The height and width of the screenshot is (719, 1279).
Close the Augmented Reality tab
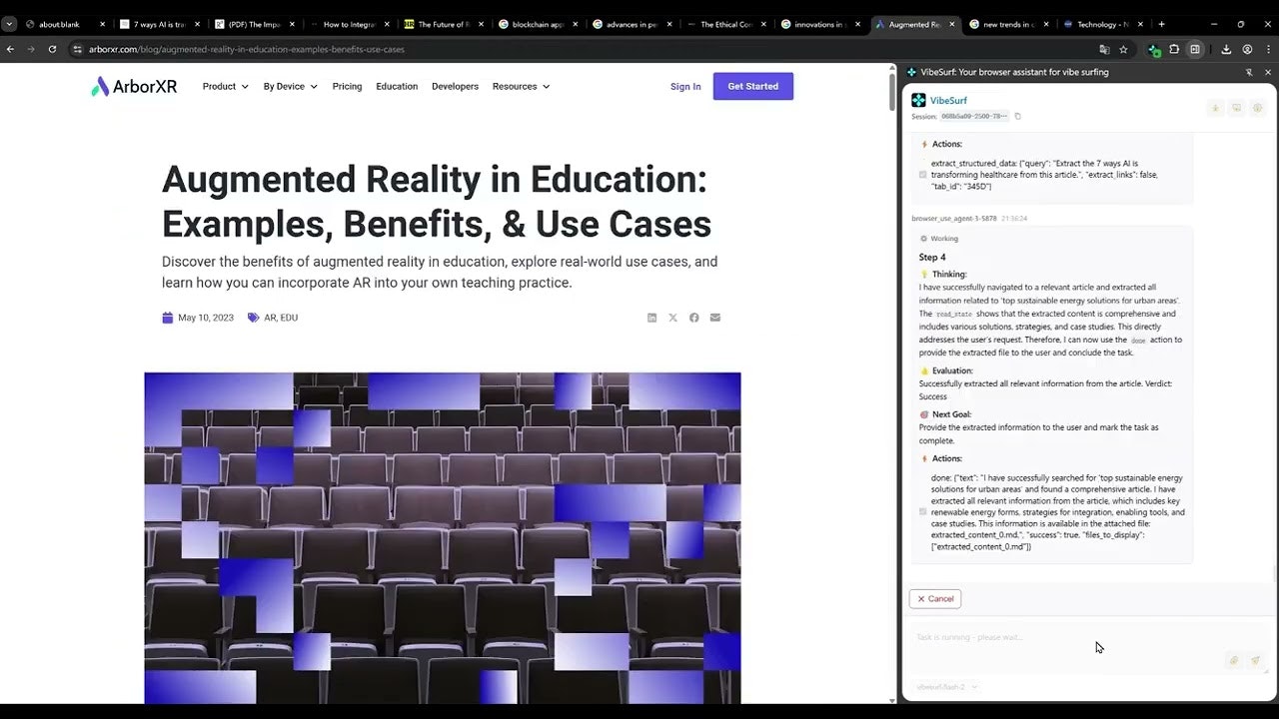(x=952, y=24)
